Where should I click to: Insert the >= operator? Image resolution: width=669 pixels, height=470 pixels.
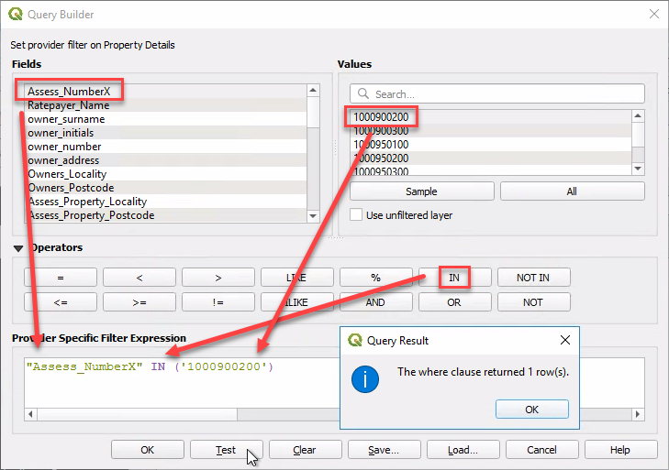pos(139,302)
